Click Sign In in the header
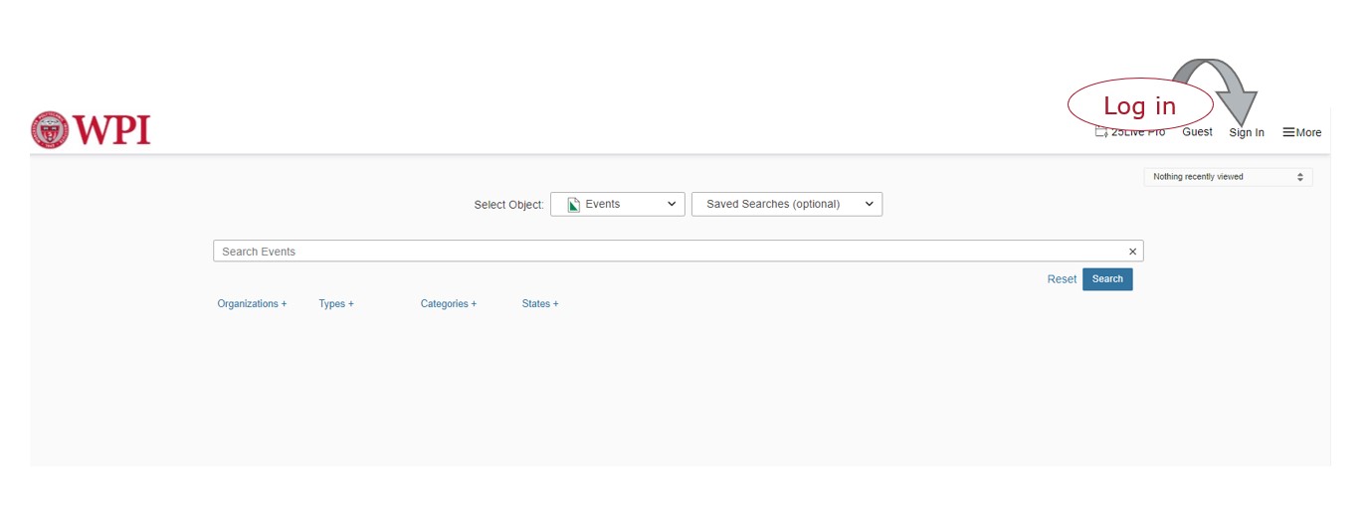This screenshot has height=511, width=1372. coord(1246,132)
